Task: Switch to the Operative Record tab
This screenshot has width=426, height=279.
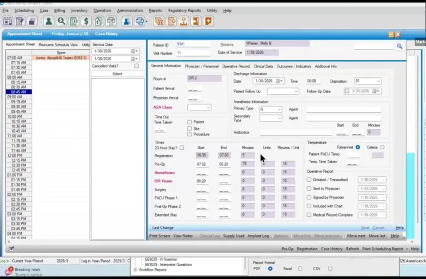Action: coord(236,66)
